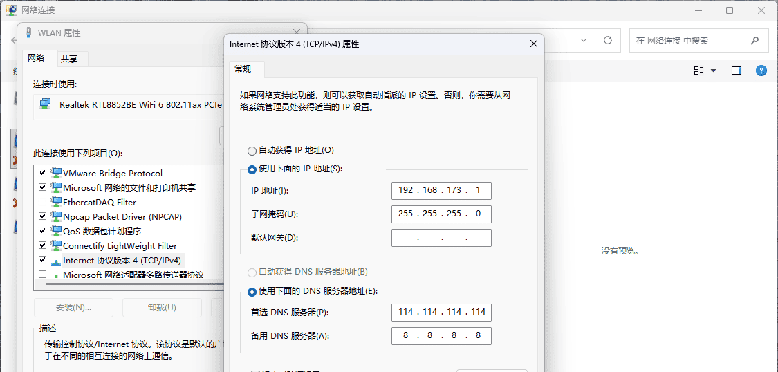The width and height of the screenshot is (778, 372).
Task: Click the EthercatDAQ Filter icon
Action: pos(57,202)
